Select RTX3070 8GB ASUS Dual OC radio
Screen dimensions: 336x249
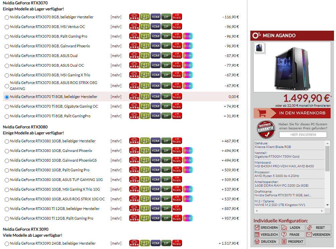pos(7,66)
